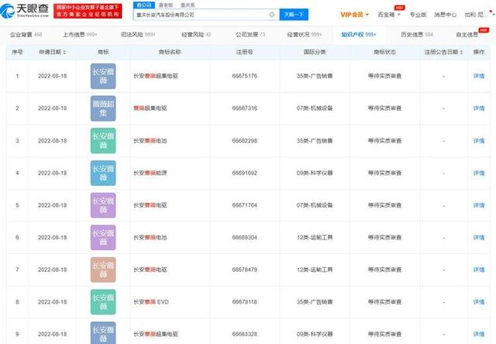This screenshot has width=496, height=344.
Task: Click the 天眼一下 search button
Action: click(294, 15)
